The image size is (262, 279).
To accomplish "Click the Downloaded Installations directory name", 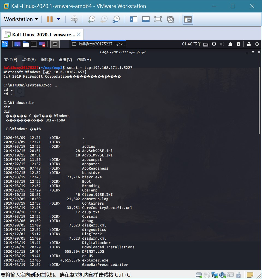I will point(108,247).
